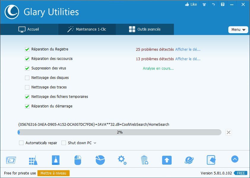Collapse the bottom toolbar with the round up-arrow
Viewport: 250px width, 178px height.
tap(235, 159)
